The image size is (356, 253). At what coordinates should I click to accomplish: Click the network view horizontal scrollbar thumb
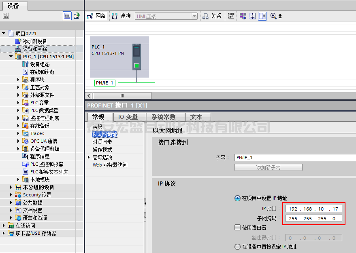122,96
